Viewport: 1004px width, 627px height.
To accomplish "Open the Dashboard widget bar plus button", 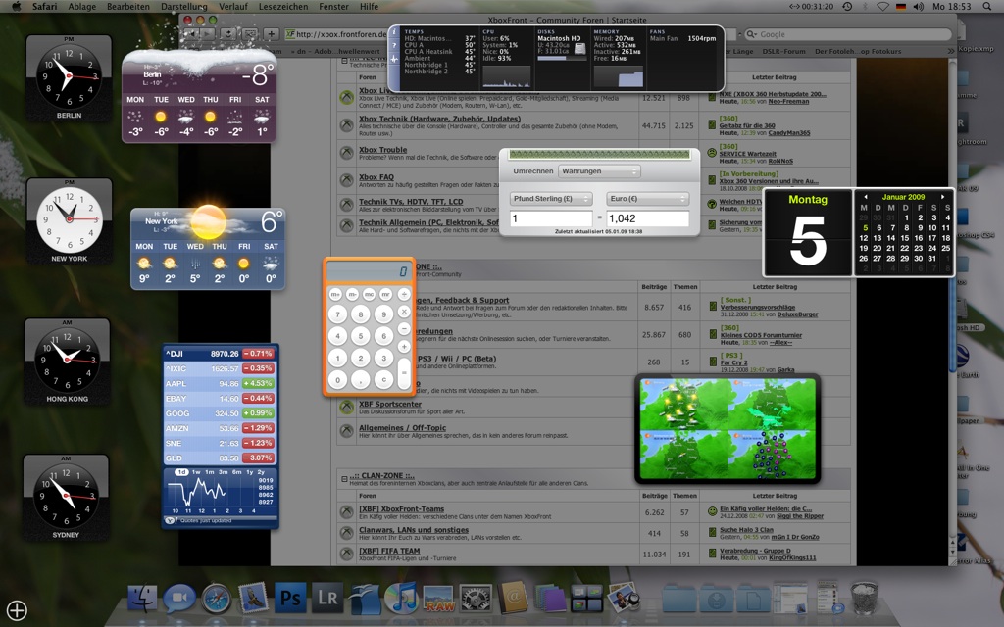I will pyautogui.click(x=17, y=610).
